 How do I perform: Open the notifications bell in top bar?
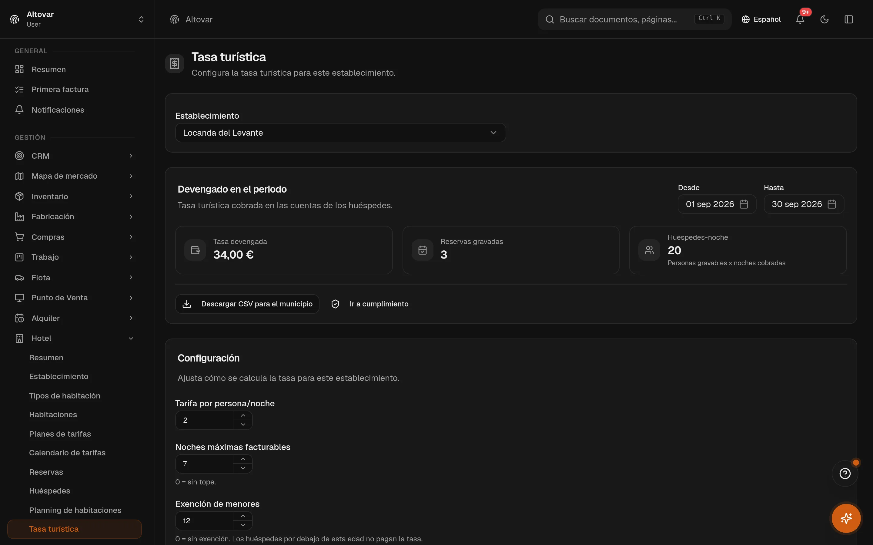tap(800, 19)
